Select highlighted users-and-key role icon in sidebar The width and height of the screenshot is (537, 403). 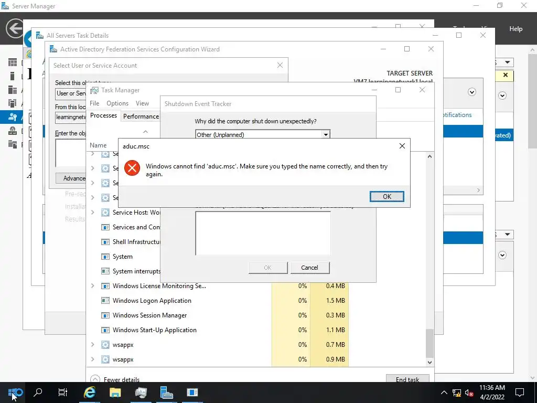click(x=13, y=117)
